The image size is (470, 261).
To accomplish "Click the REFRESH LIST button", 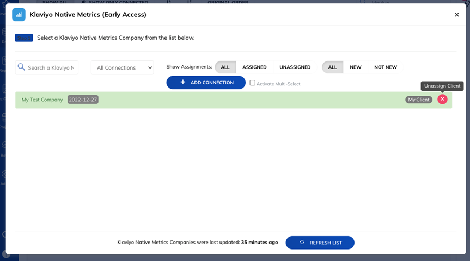I will coord(320,243).
